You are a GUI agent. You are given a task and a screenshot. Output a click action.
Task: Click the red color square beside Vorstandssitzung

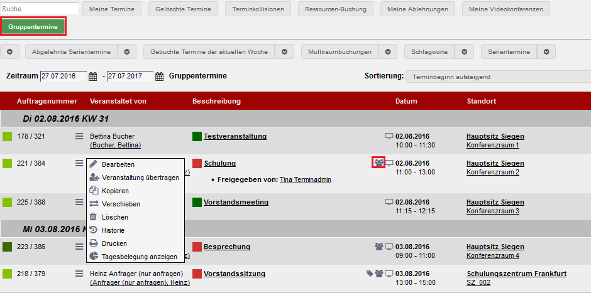click(x=197, y=274)
